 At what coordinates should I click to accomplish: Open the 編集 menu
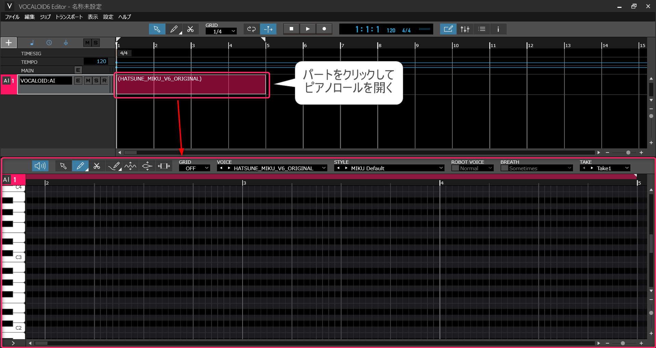(30, 17)
